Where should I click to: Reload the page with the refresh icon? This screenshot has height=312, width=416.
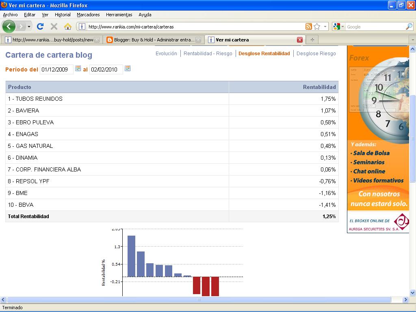(x=40, y=27)
